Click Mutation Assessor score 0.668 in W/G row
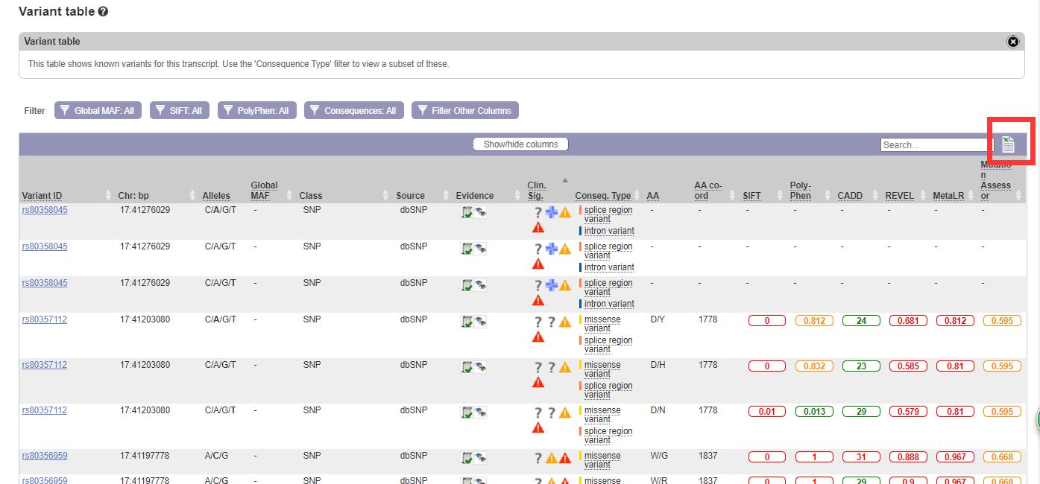The image size is (1040, 484). coord(1002,457)
